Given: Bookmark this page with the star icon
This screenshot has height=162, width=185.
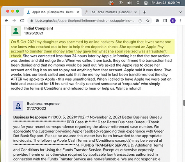Looking at the screenshot, I should (x=148, y=21).
